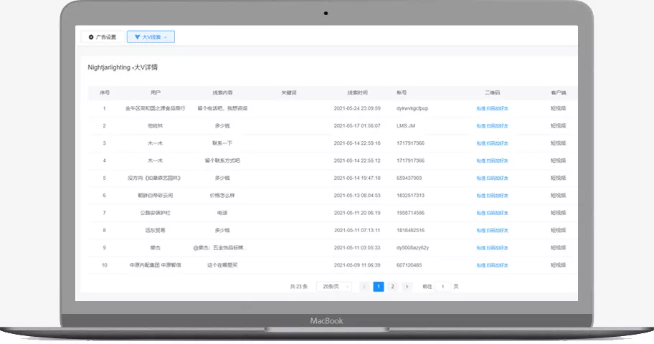This screenshot has height=344, width=654.
Task: Click 私信 link in row 5
Action: click(481, 178)
